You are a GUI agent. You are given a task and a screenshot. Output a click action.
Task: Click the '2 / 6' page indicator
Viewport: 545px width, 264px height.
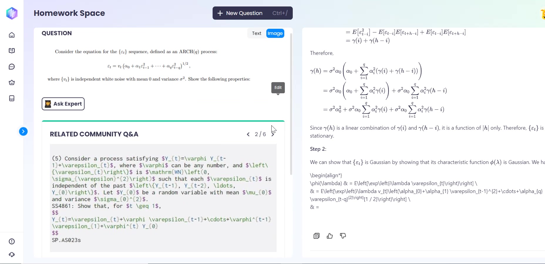(260, 134)
